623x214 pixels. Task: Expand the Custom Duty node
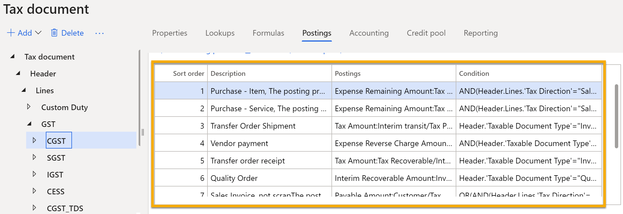(29, 107)
